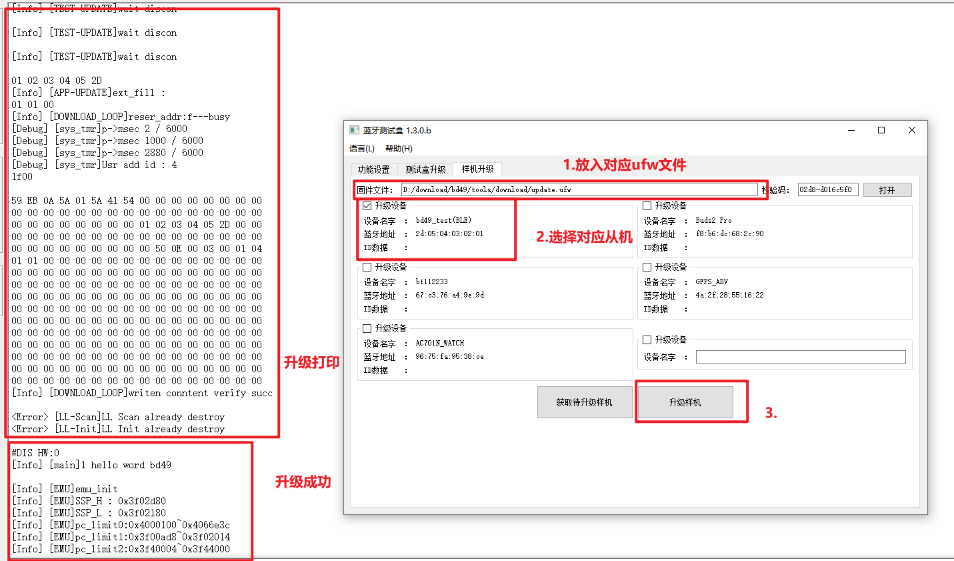Select the device name AC701N_WATCH
The image size is (954, 561).
click(x=439, y=343)
